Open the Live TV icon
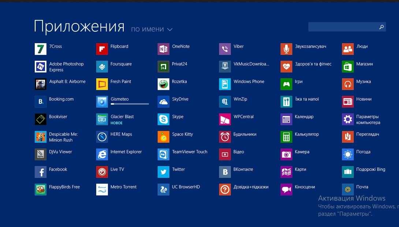The image size is (399, 227). [x=102, y=172]
